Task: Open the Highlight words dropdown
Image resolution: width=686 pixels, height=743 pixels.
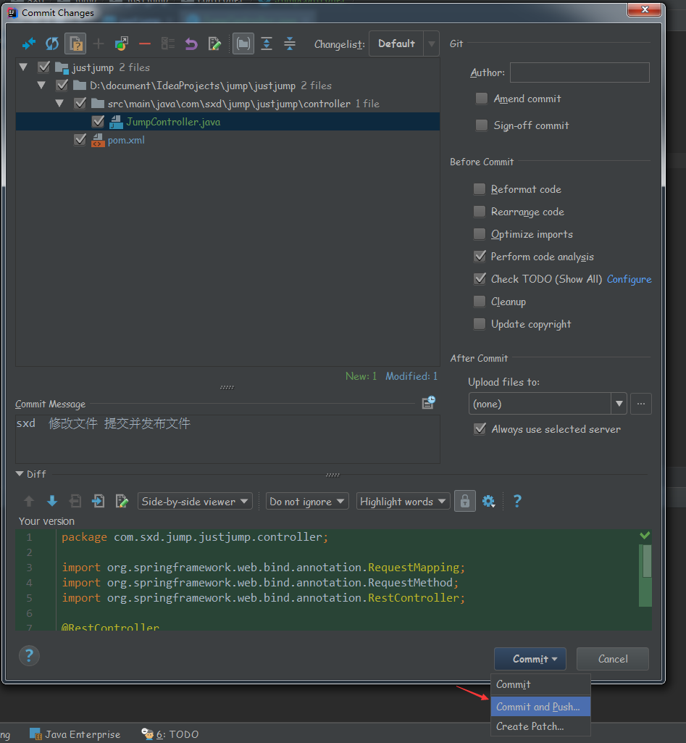Action: pos(403,502)
